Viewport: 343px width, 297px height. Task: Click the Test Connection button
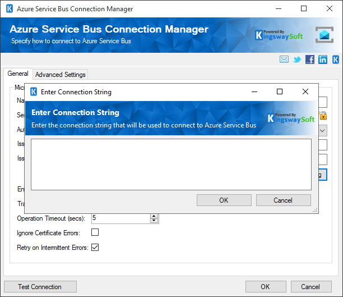40,287
